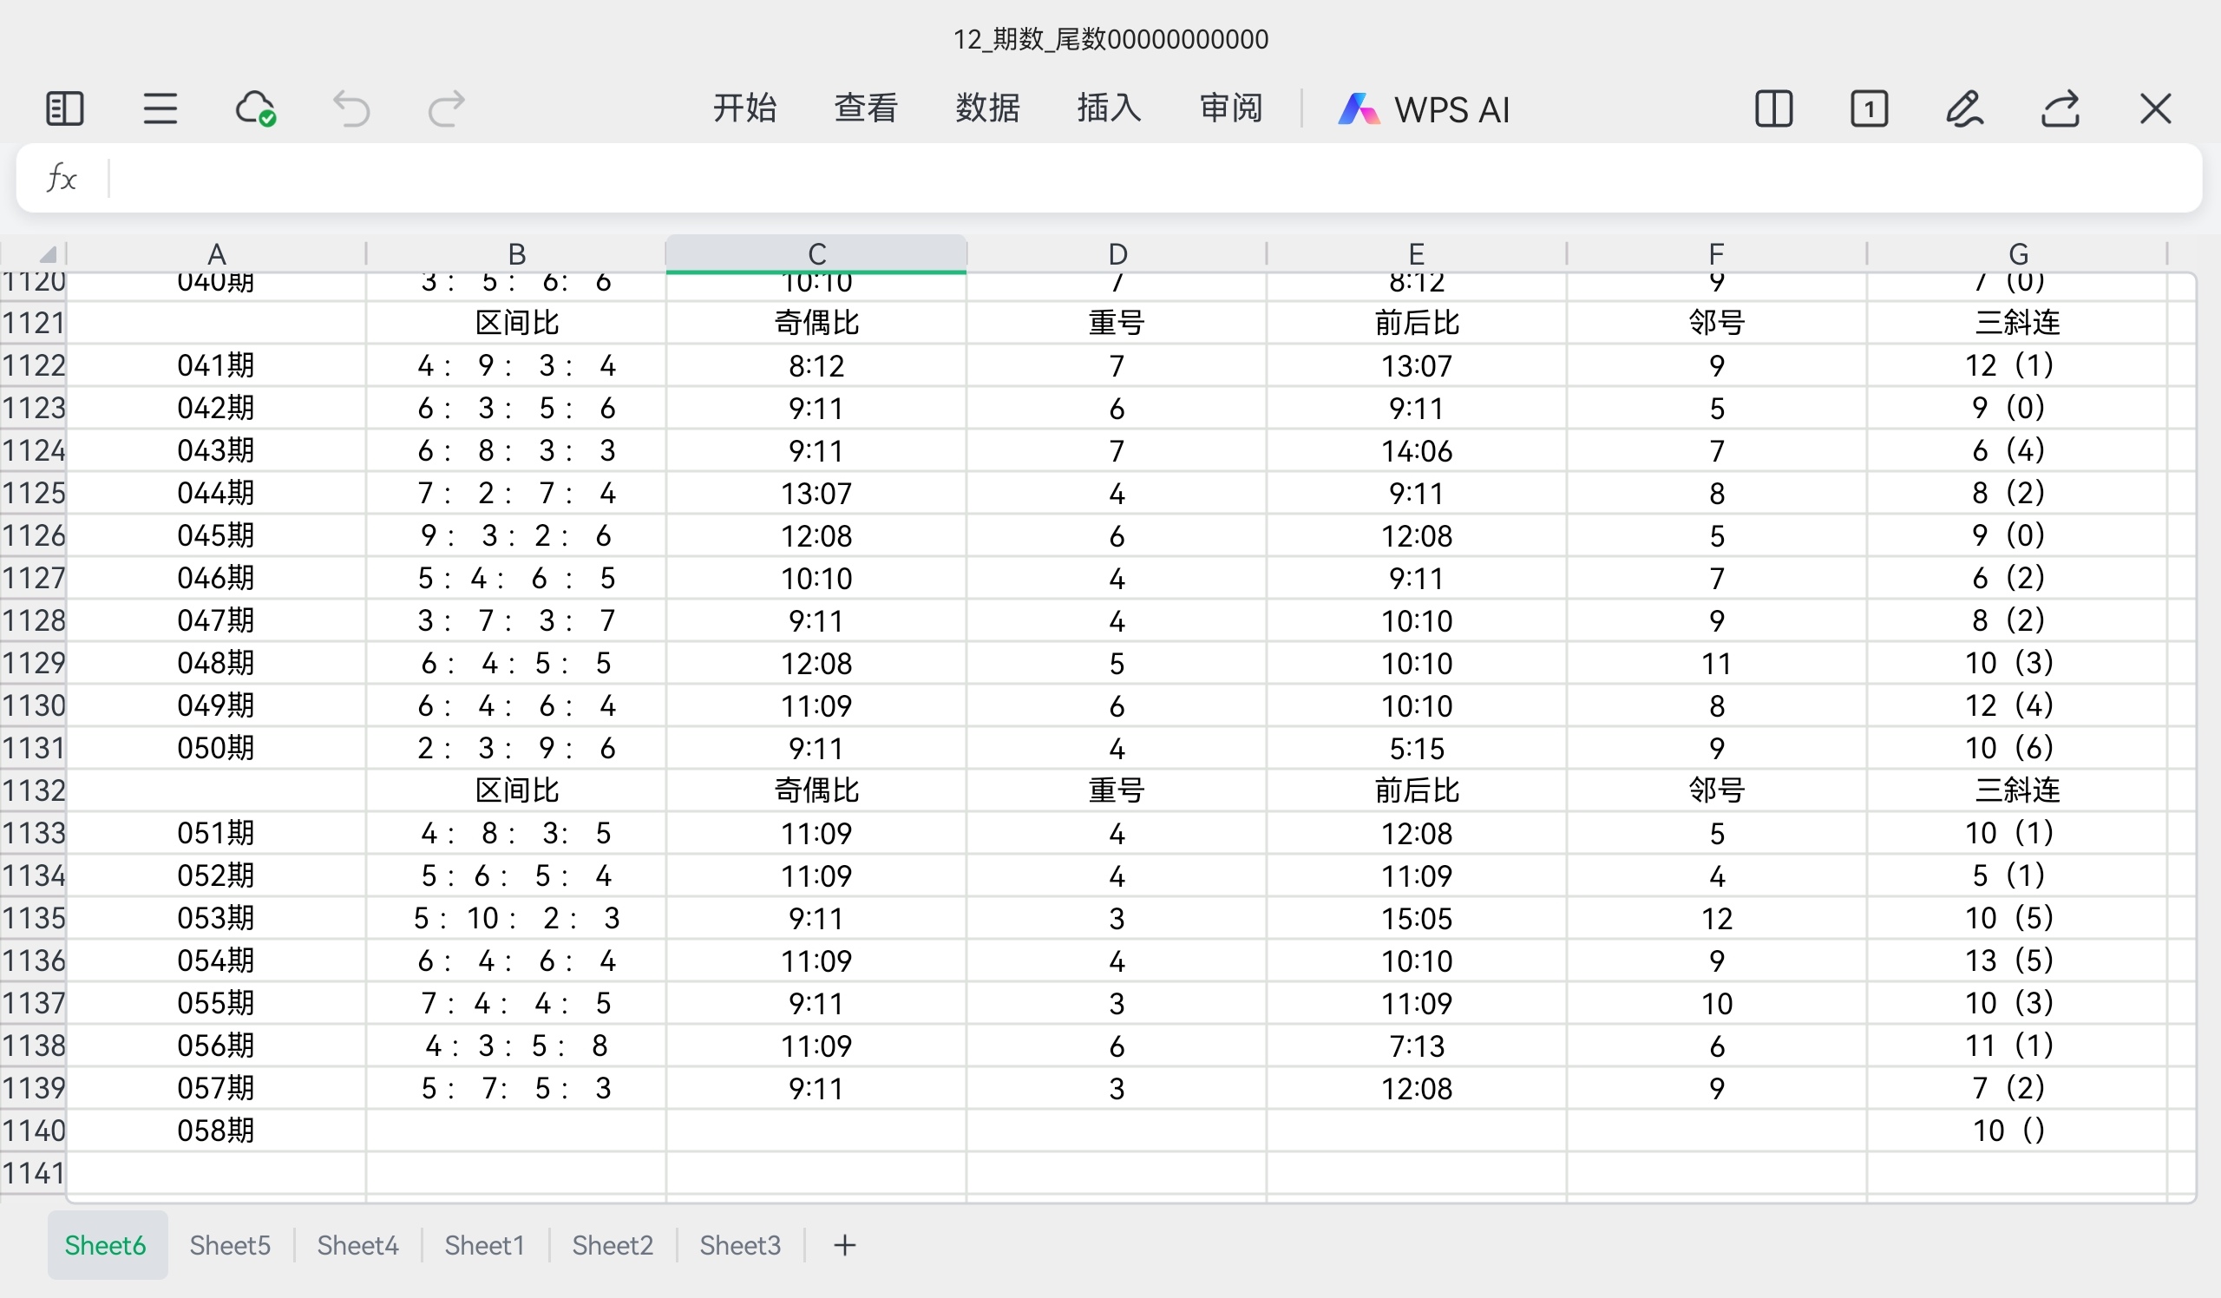Switch to the Sheet5 tab
This screenshot has width=2221, height=1298.
229,1245
